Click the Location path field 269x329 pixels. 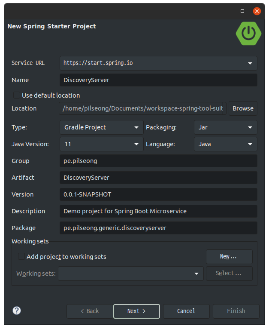[x=142, y=108]
